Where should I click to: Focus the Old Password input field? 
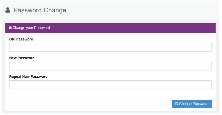pos(110,47)
